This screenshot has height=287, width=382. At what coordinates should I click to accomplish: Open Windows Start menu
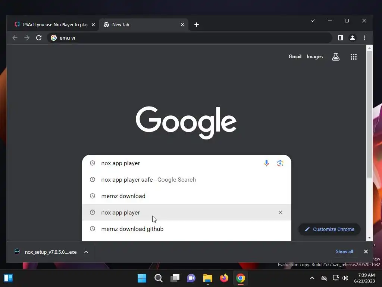tap(142, 278)
